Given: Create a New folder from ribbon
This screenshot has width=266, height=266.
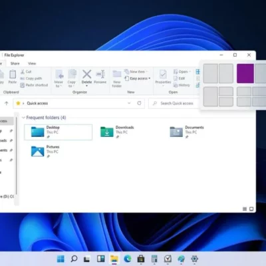Looking at the screenshot, I should (117, 78).
